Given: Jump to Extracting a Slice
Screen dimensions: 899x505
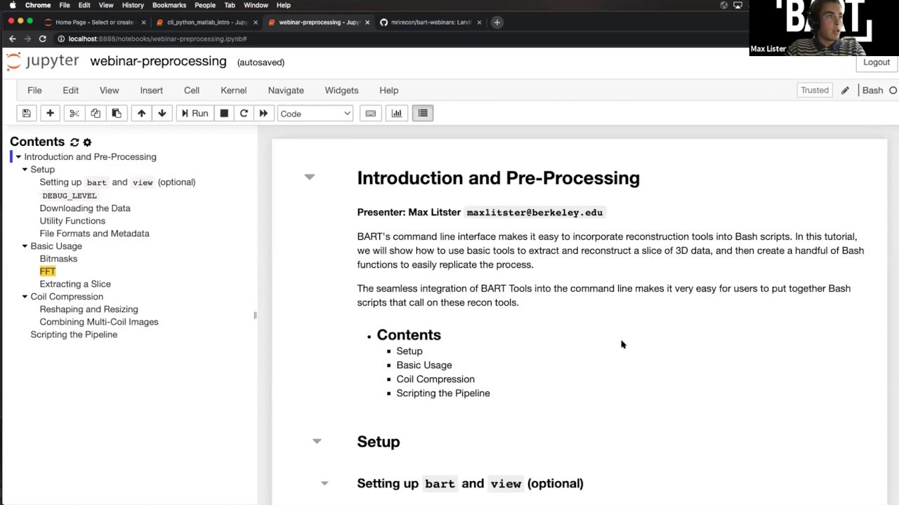Looking at the screenshot, I should pos(75,284).
